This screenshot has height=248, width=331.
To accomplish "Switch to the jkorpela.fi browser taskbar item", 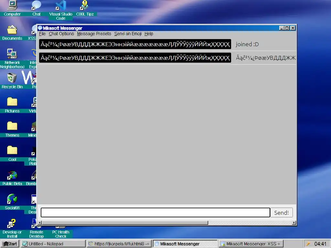I will pyautogui.click(x=119, y=244).
